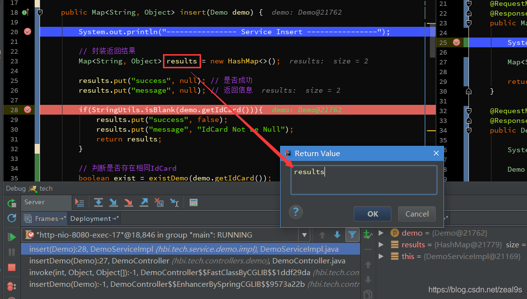This screenshot has height=299, width=527.
Task: Click the Run to Cursor icon
Action: click(174, 202)
